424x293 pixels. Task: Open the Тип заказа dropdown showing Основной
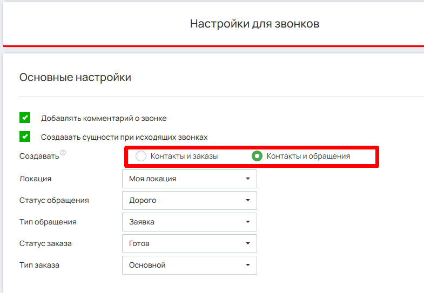189,265
